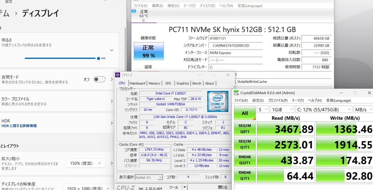This screenshot has height=190, width=373.
Task: Click the brightness slider handle
Action: pyautogui.click(x=99, y=58)
